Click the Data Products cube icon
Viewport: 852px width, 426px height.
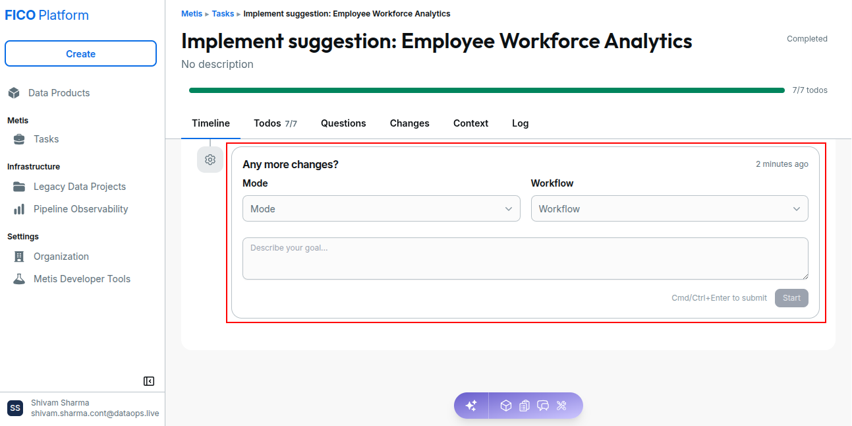[x=14, y=93]
